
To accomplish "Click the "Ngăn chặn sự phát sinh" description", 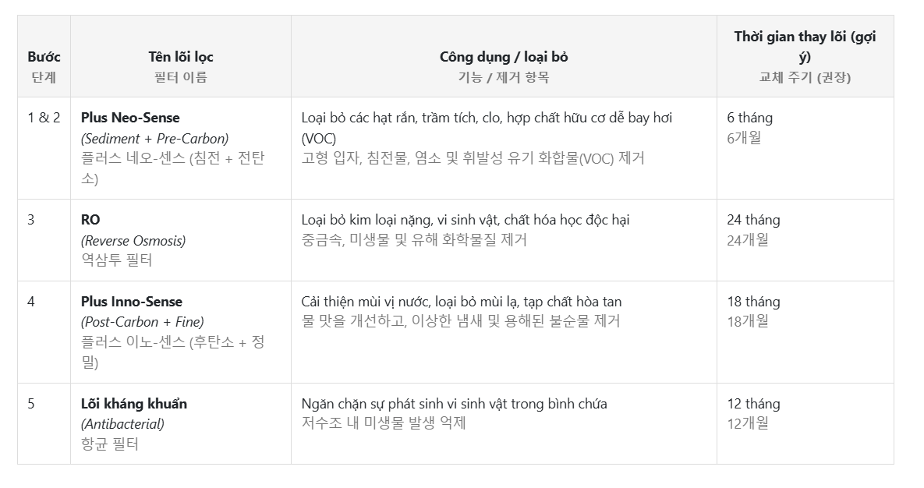I will [x=454, y=404].
